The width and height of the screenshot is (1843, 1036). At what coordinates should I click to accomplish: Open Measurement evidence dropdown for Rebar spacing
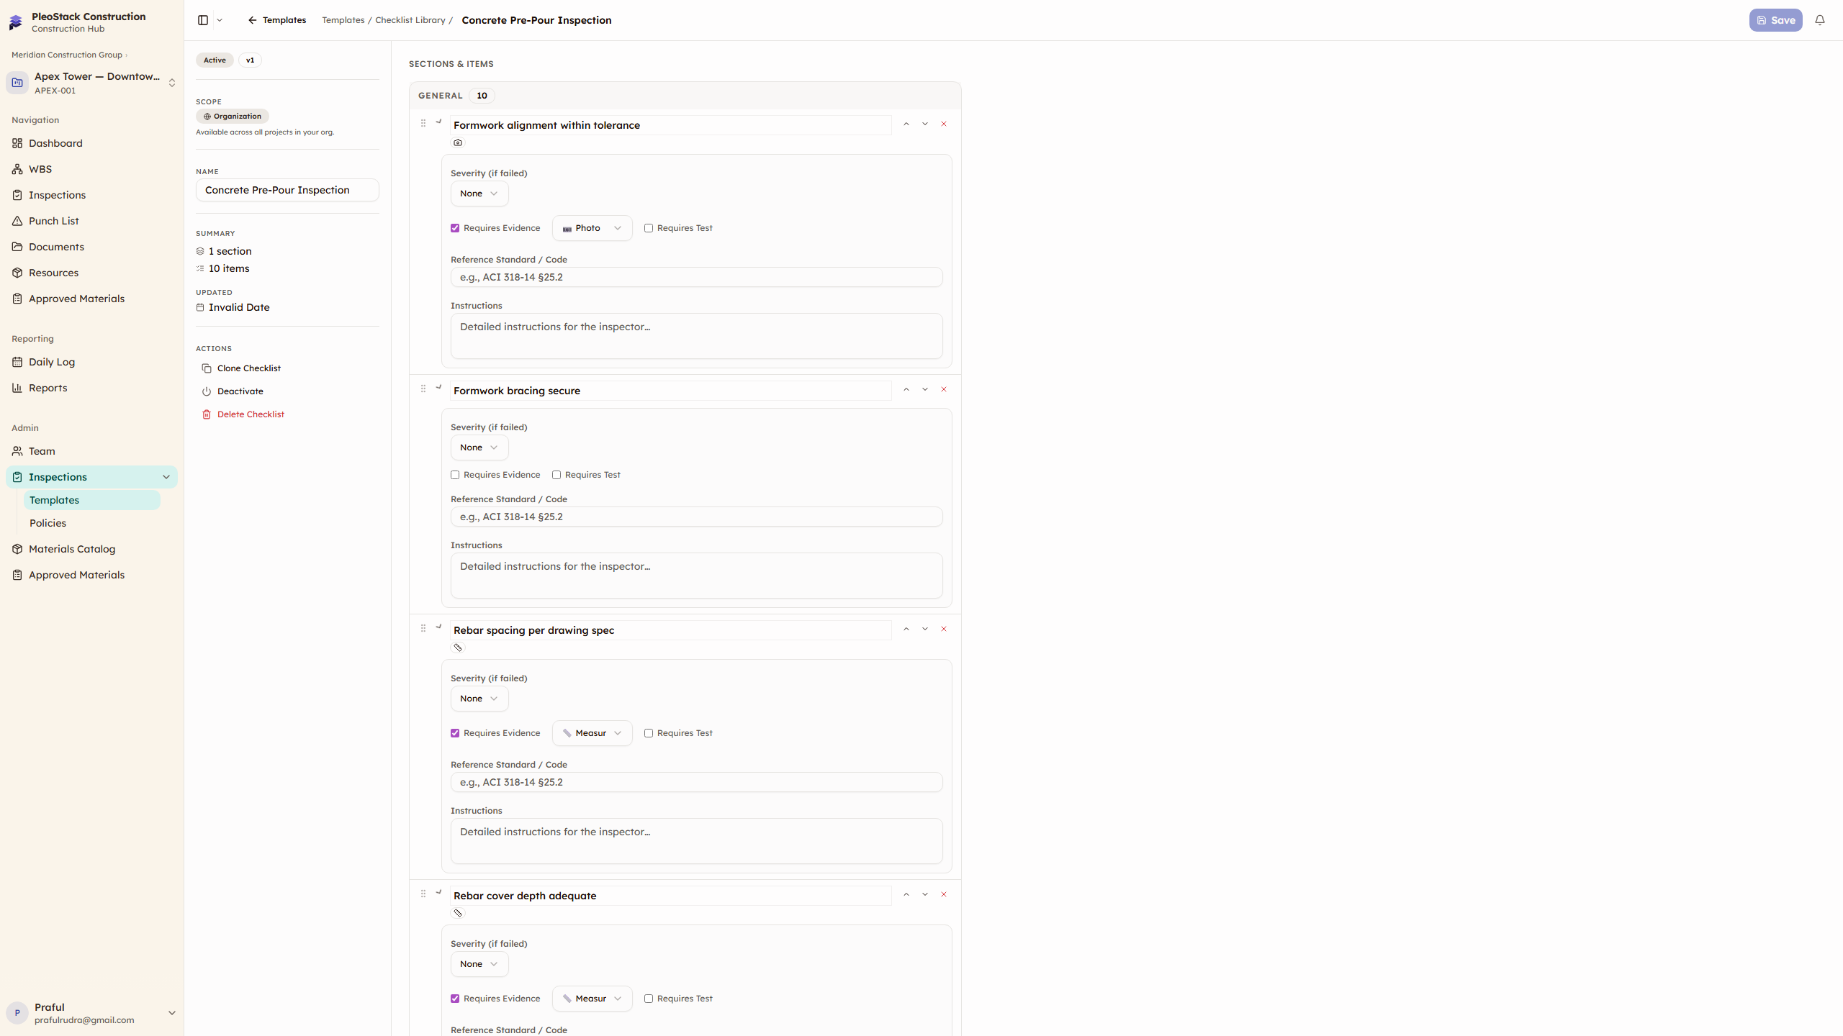(592, 733)
